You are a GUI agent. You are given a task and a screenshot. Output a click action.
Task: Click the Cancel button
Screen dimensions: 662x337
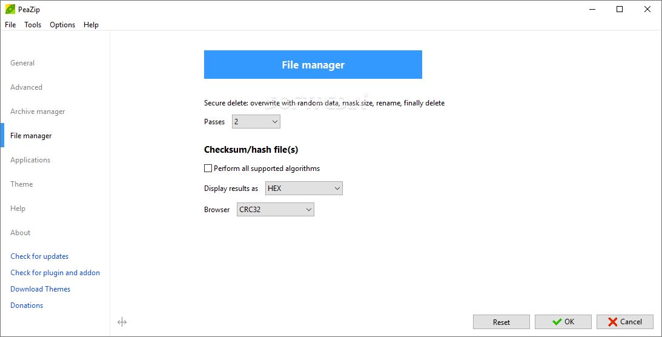pos(625,322)
